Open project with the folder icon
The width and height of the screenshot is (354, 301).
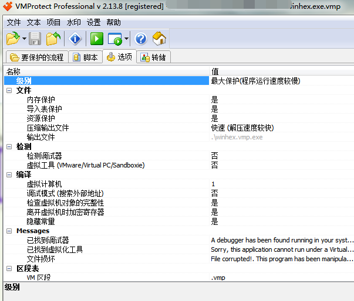[14, 39]
